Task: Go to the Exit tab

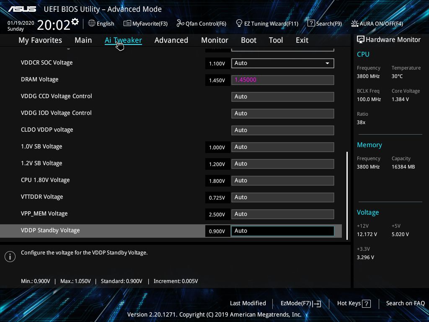Action: (x=302, y=40)
